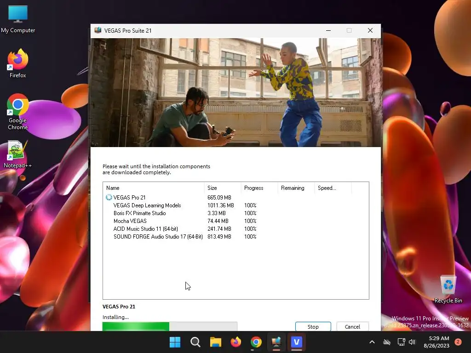The height and width of the screenshot is (353, 471).
Task: Launch Firefox from taskbar
Action: [236, 342]
